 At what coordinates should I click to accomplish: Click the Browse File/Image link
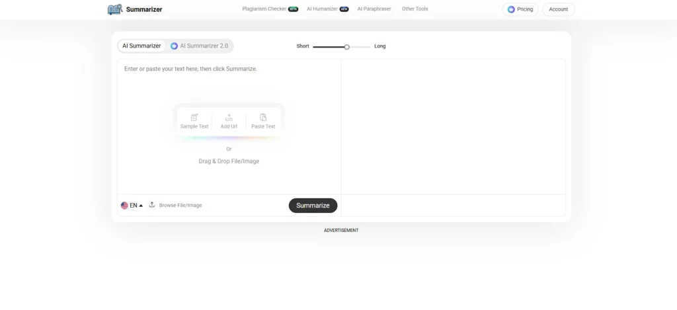pyautogui.click(x=180, y=206)
